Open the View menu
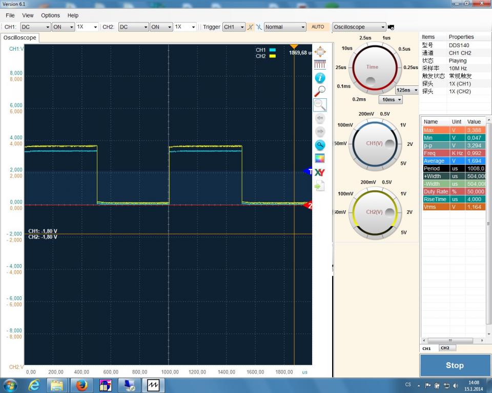This screenshot has width=492, height=393. point(28,15)
